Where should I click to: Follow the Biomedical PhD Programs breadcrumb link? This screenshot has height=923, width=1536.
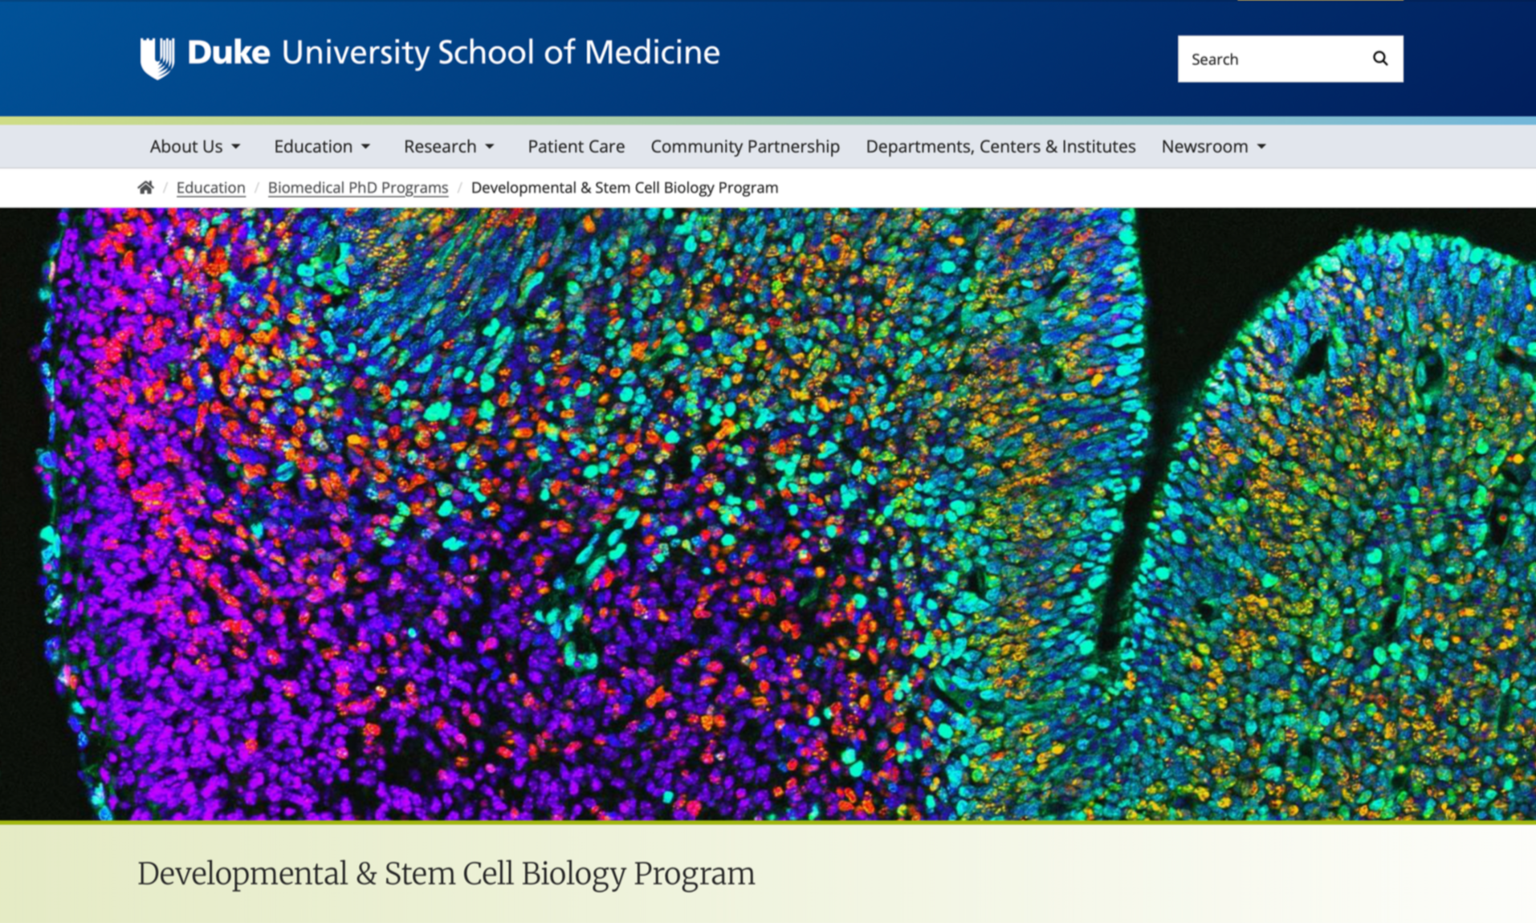[358, 188]
